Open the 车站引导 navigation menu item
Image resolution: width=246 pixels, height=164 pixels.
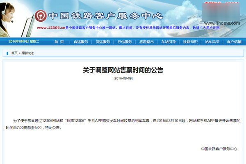[x=169, y=42]
